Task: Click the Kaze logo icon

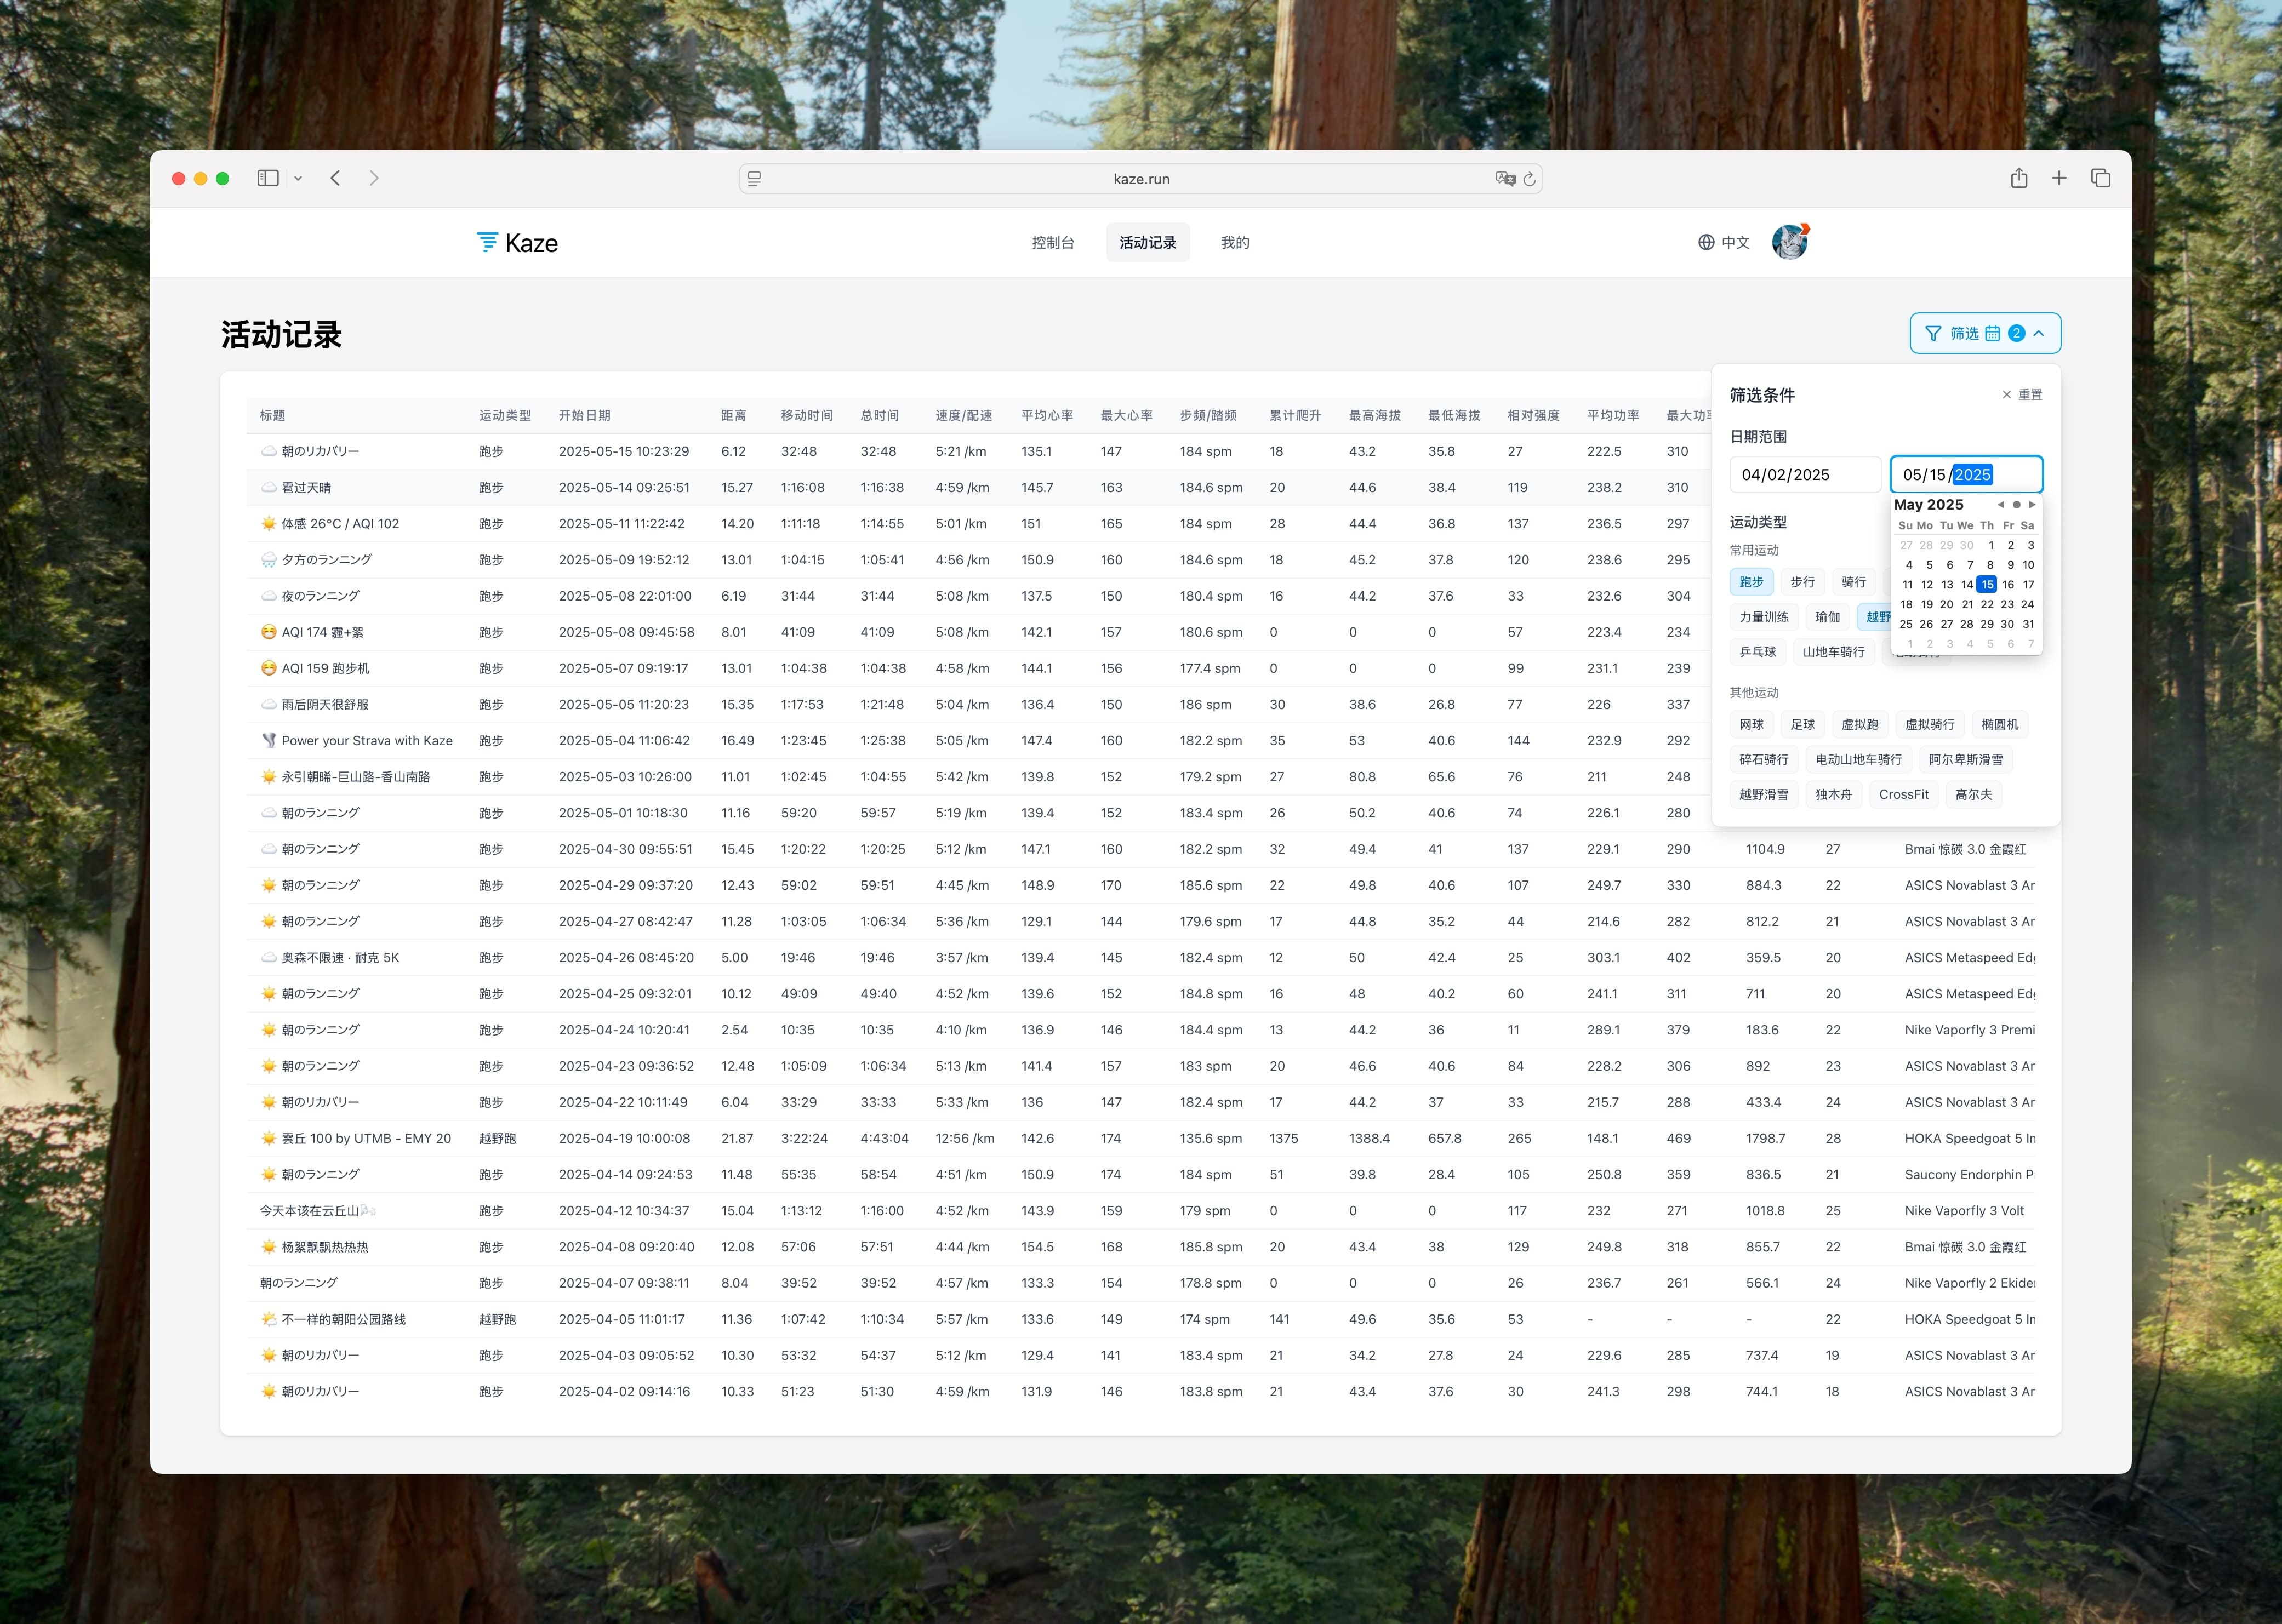Action: click(x=487, y=242)
